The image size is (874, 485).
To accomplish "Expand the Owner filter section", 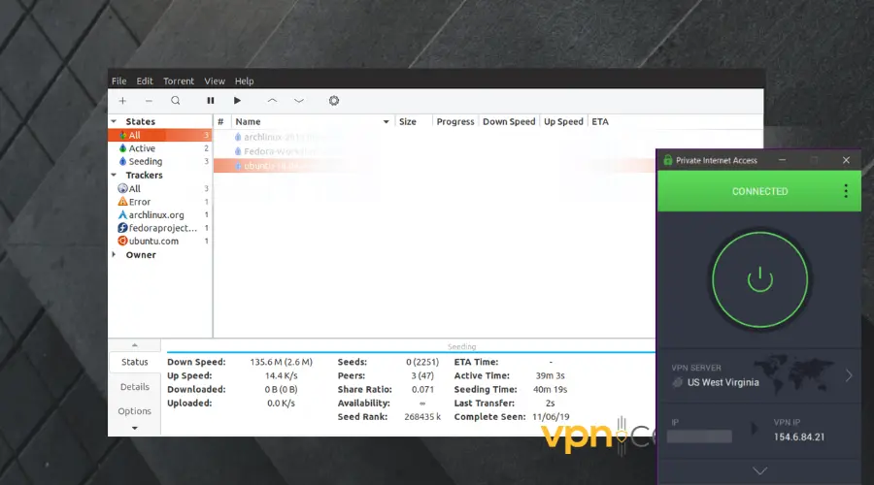I will [x=116, y=255].
